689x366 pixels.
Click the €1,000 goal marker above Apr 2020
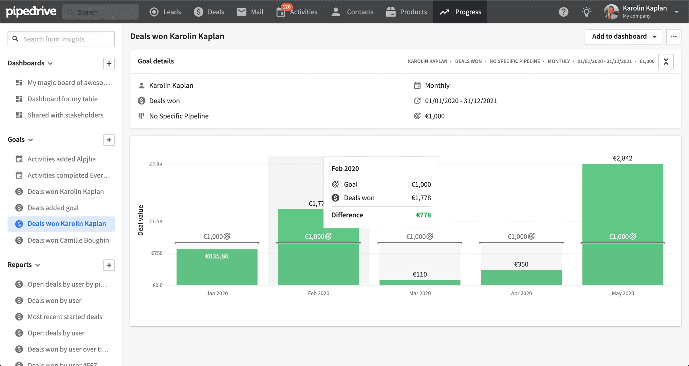(521, 237)
